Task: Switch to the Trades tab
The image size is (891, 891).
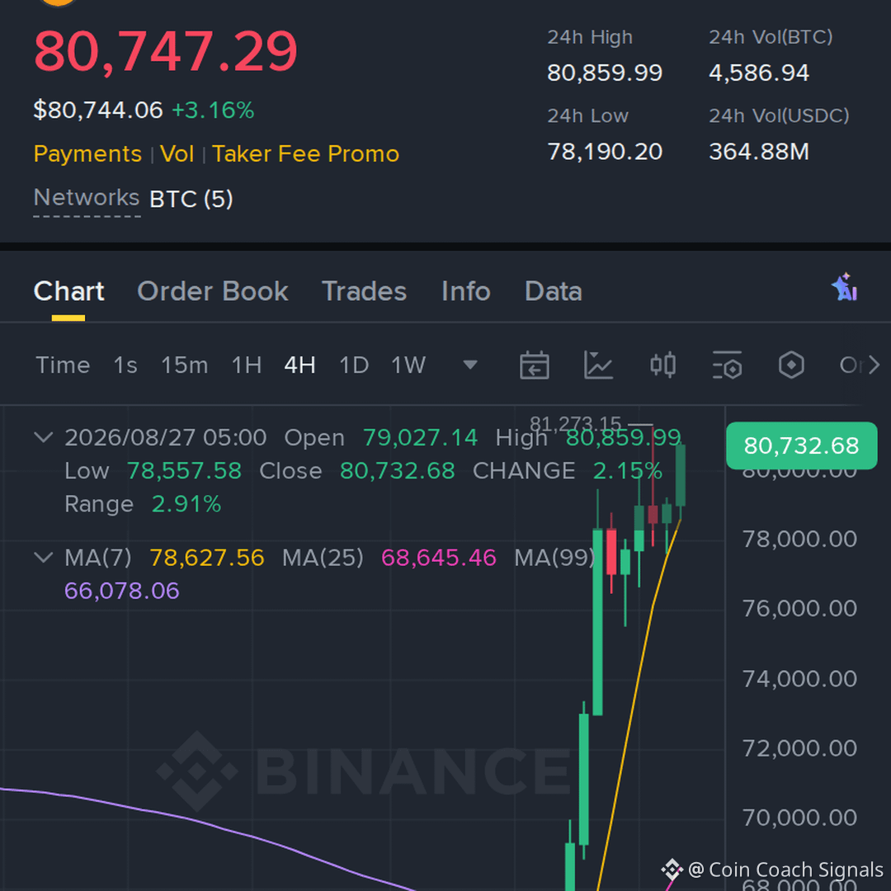Action: click(365, 291)
